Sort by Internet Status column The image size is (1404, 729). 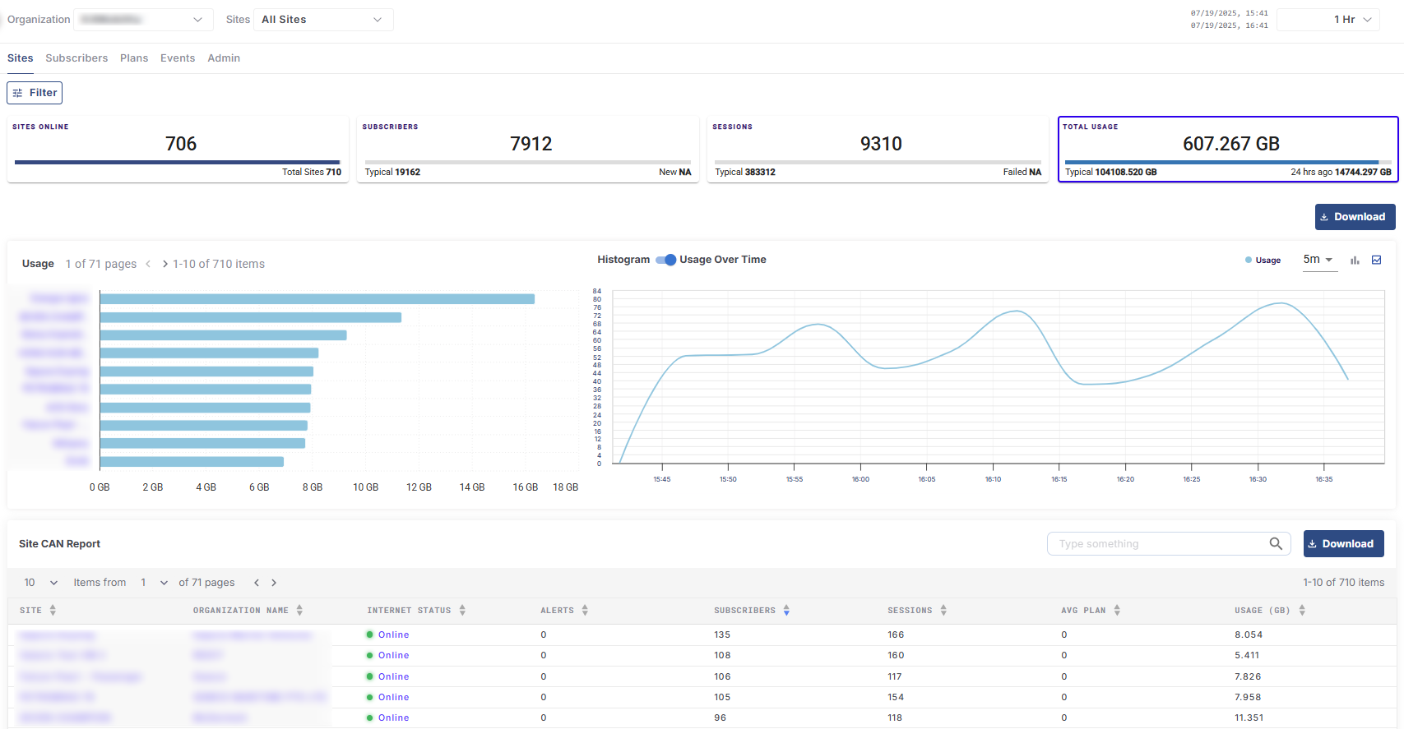[x=462, y=611]
